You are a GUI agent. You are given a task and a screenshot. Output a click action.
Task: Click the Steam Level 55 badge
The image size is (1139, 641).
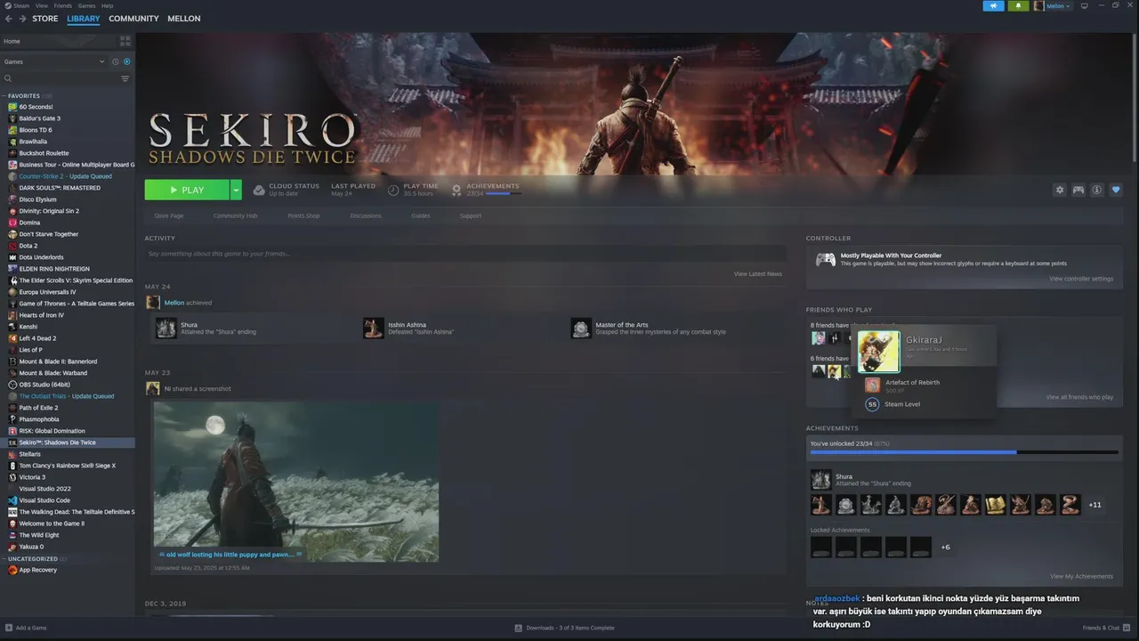[x=872, y=404]
